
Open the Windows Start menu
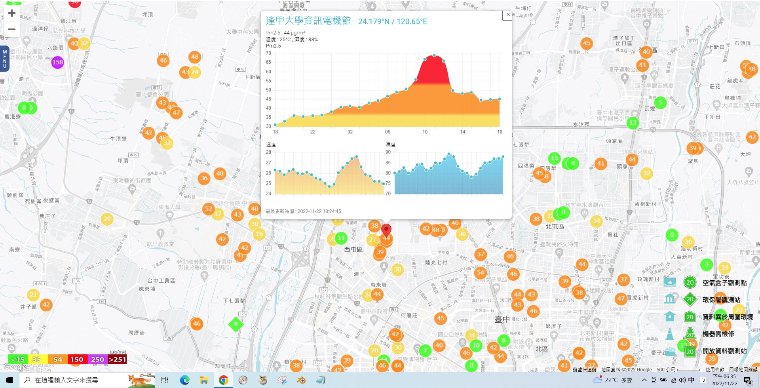[x=9, y=380]
